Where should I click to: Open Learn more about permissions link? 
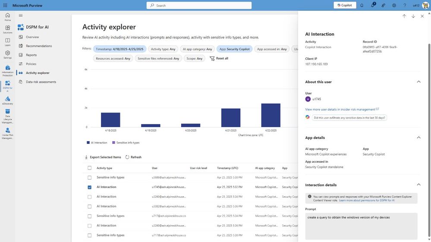click(367, 200)
